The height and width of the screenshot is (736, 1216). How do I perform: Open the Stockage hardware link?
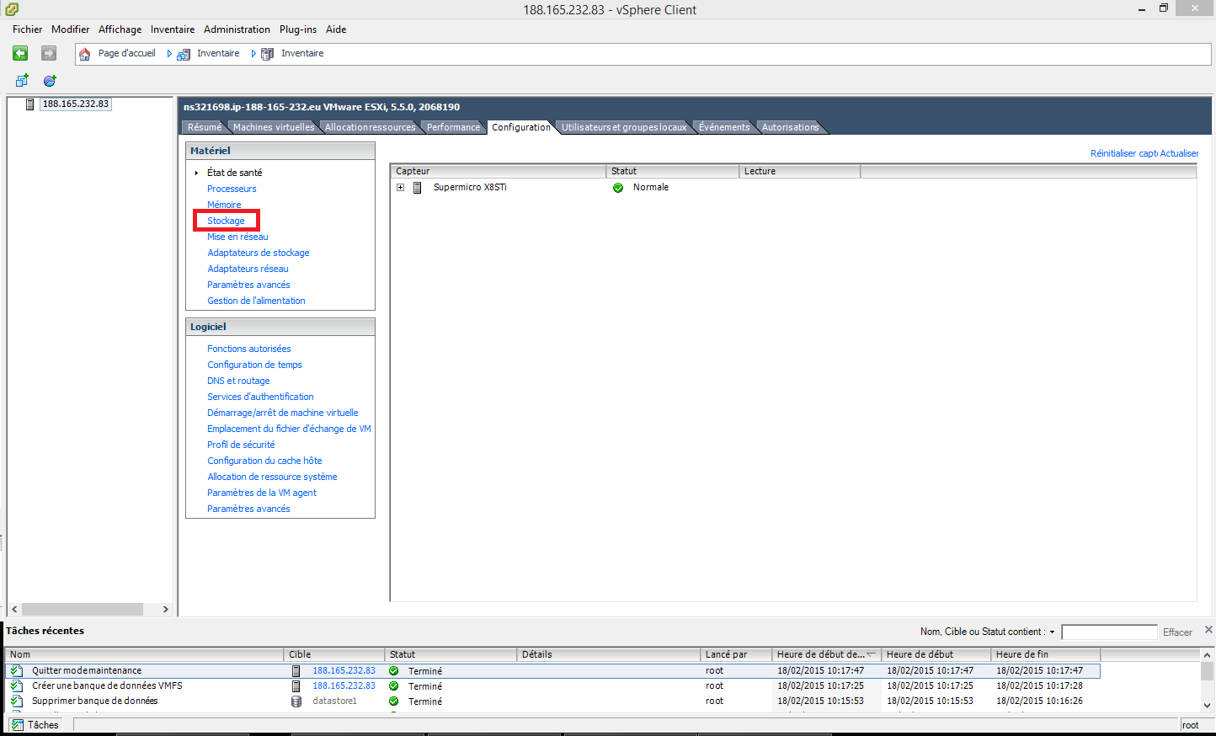[x=226, y=221]
